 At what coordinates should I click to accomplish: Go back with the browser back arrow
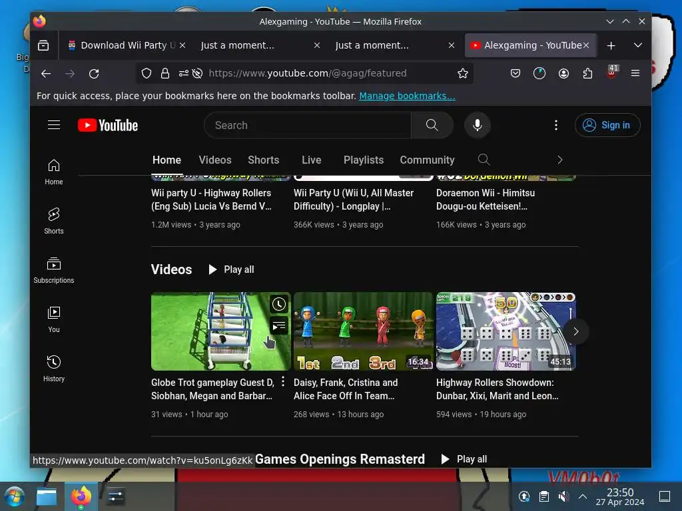[46, 73]
